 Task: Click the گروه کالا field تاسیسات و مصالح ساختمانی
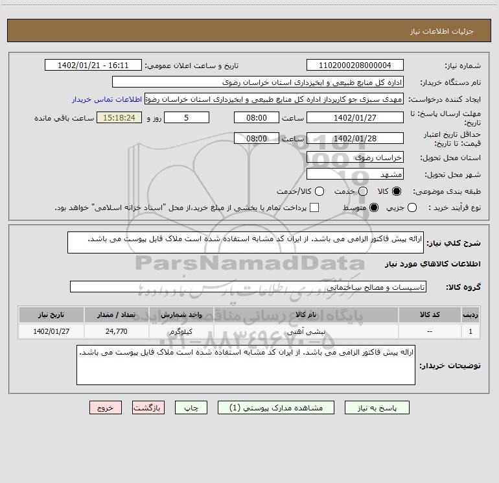[x=248, y=287]
